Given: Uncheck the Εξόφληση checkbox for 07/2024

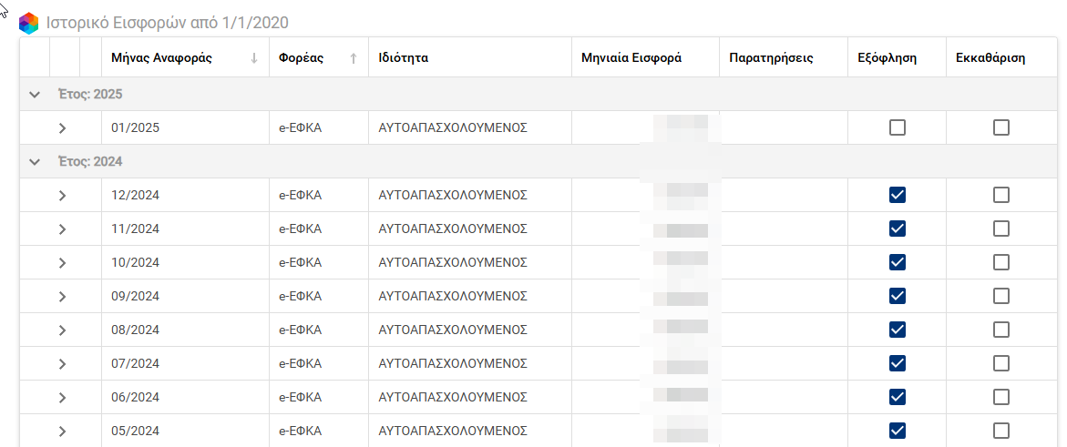Looking at the screenshot, I should pos(898,363).
